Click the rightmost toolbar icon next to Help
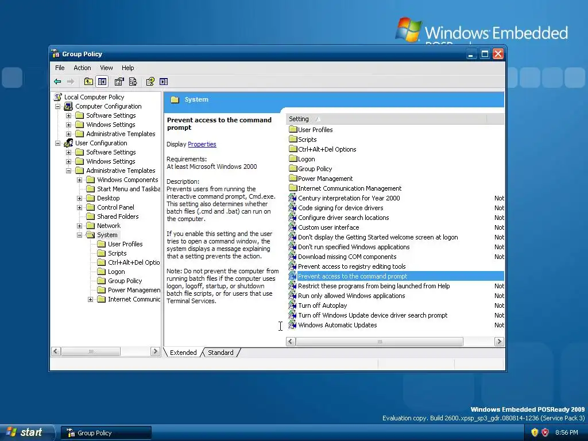Screen dimensions: 588x441 [164, 82]
